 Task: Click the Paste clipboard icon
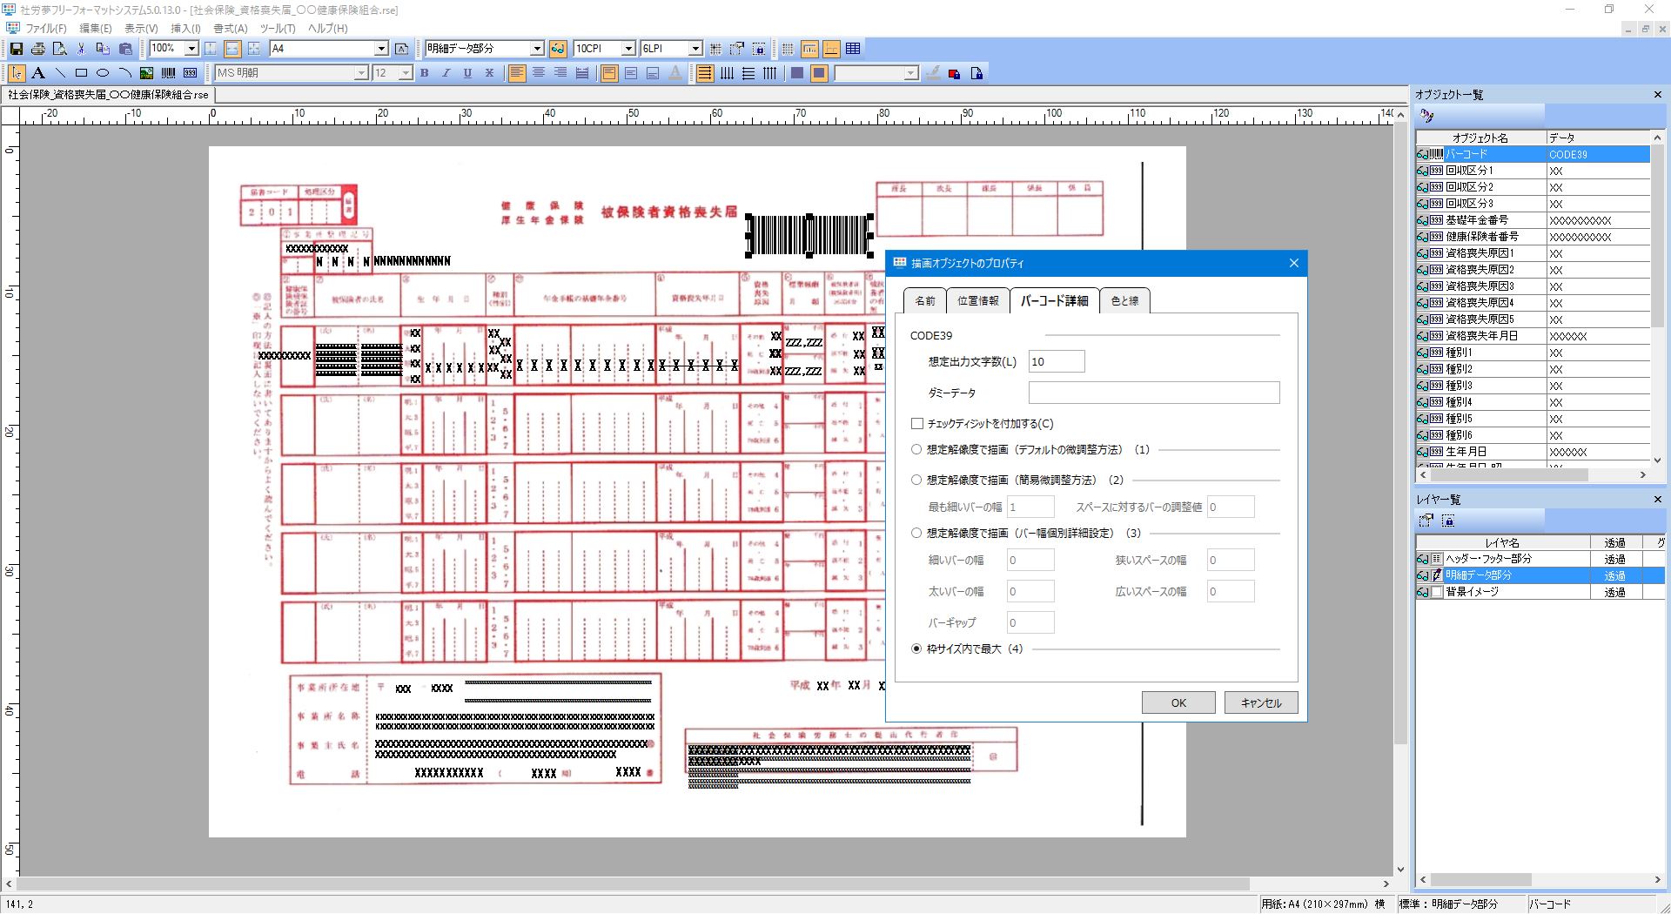coord(125,49)
